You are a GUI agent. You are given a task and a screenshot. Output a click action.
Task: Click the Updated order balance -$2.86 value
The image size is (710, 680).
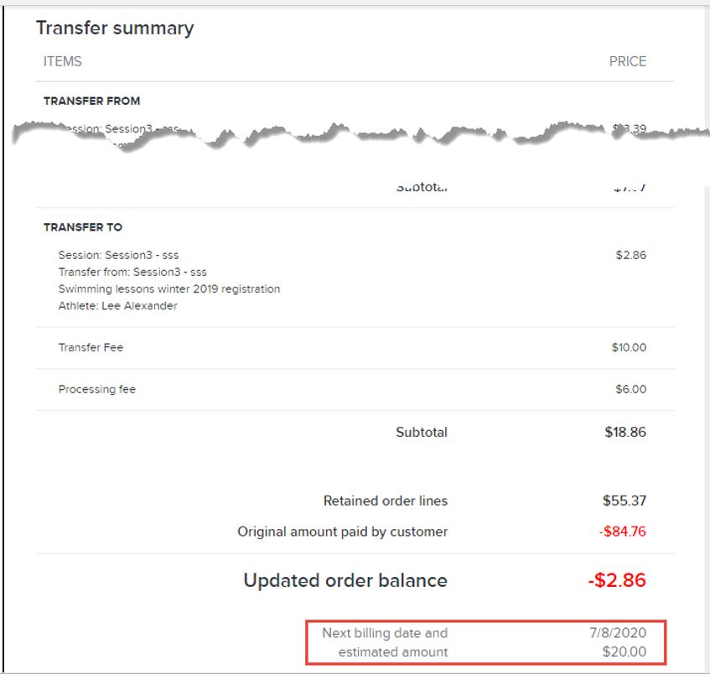click(x=617, y=580)
